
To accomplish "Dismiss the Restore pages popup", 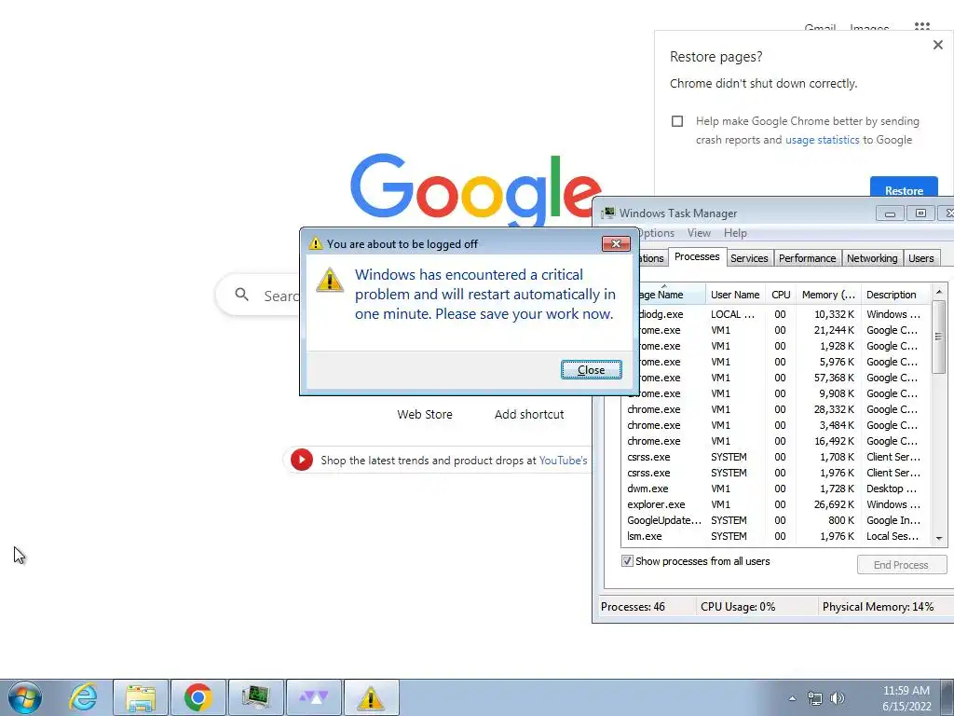I will pyautogui.click(x=937, y=45).
